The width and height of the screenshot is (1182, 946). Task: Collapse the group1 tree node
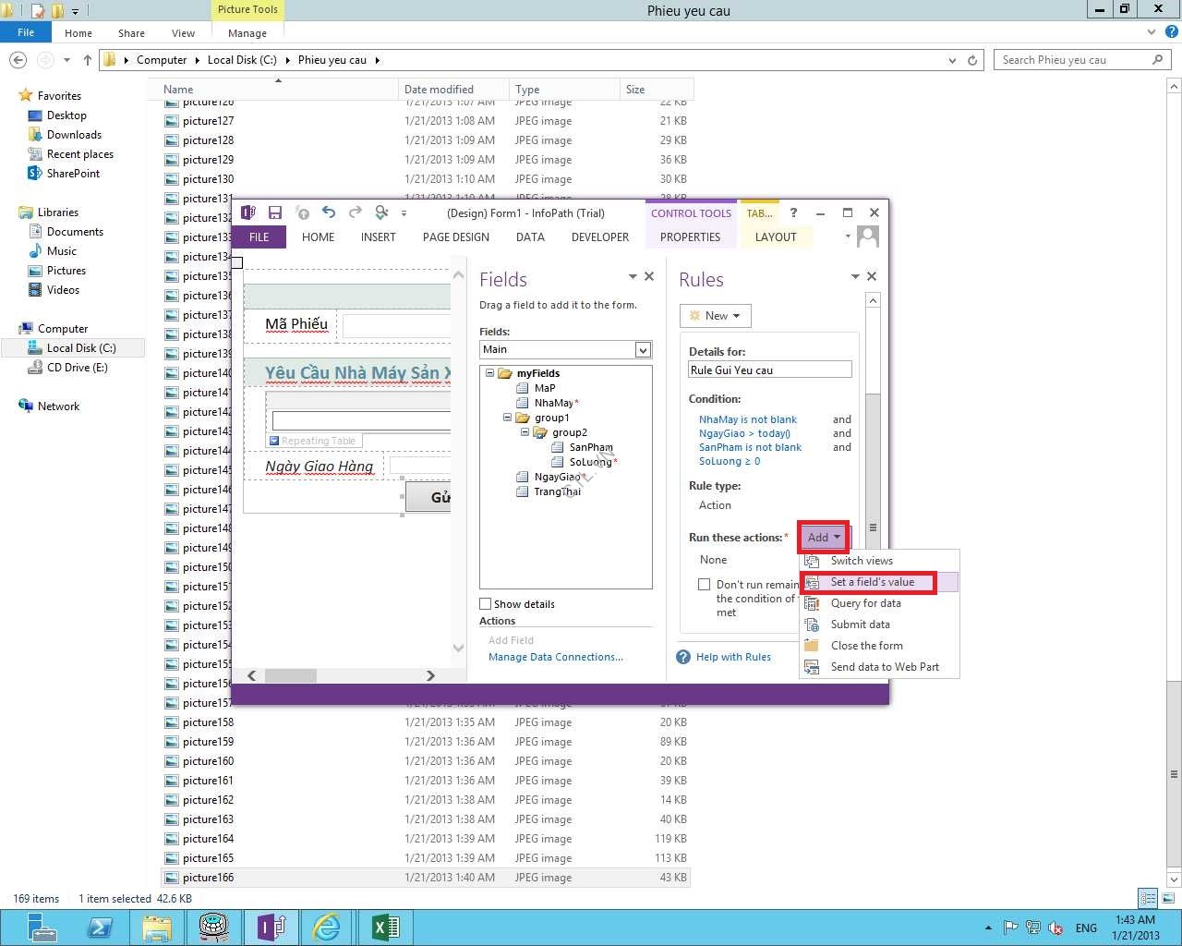coord(507,418)
